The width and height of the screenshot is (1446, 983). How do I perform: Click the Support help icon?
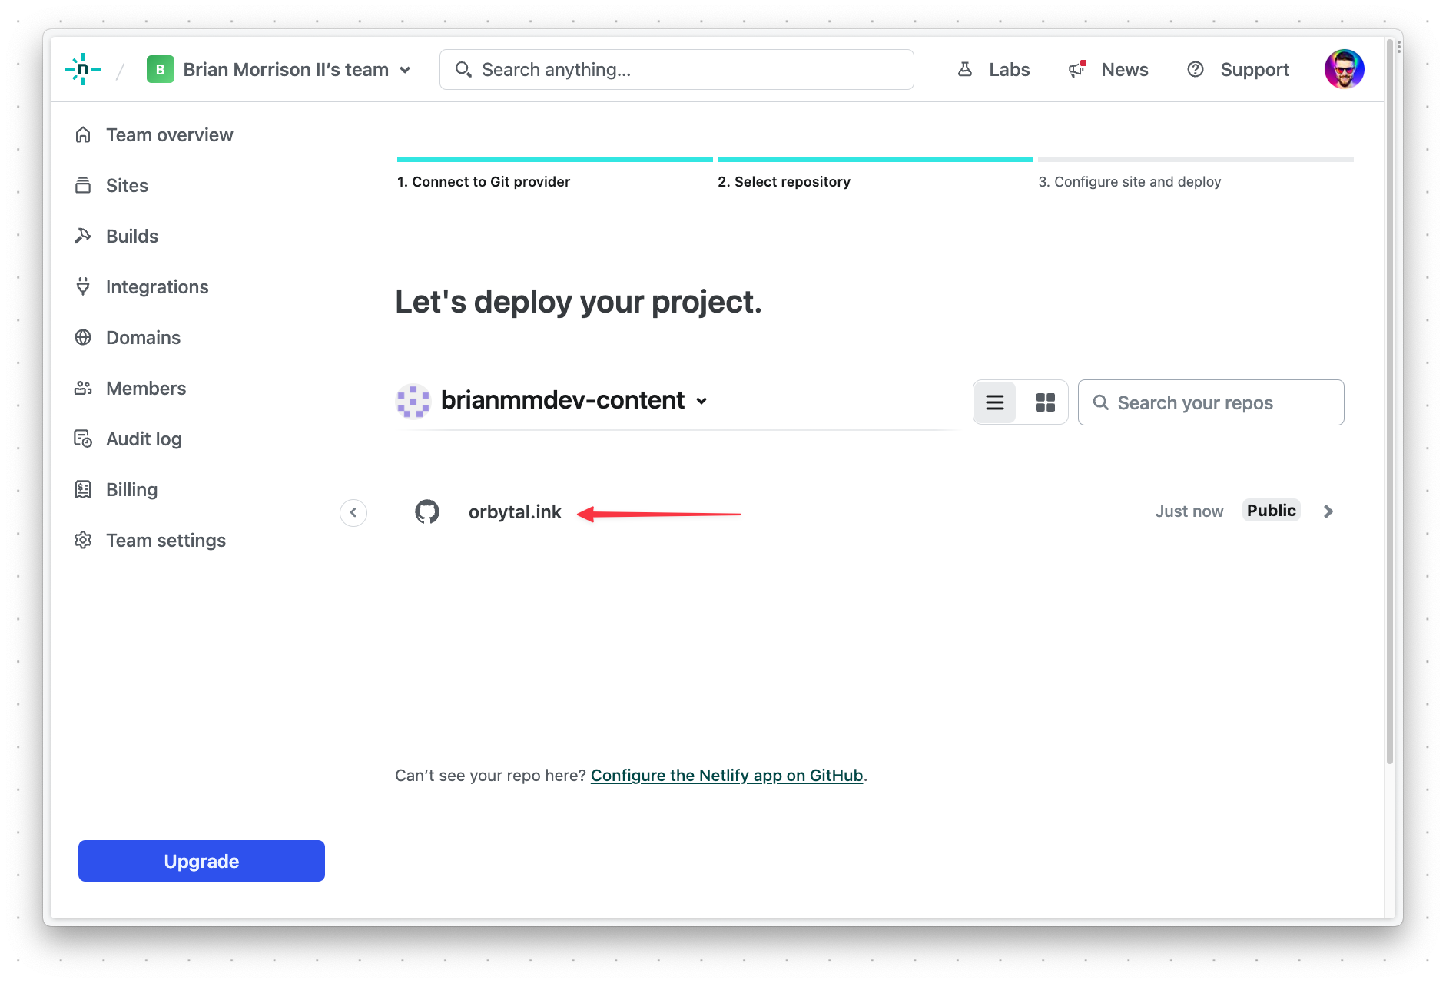[1195, 70]
